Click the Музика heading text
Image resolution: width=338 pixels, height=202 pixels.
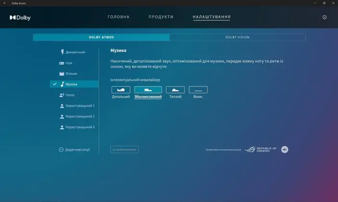(118, 50)
